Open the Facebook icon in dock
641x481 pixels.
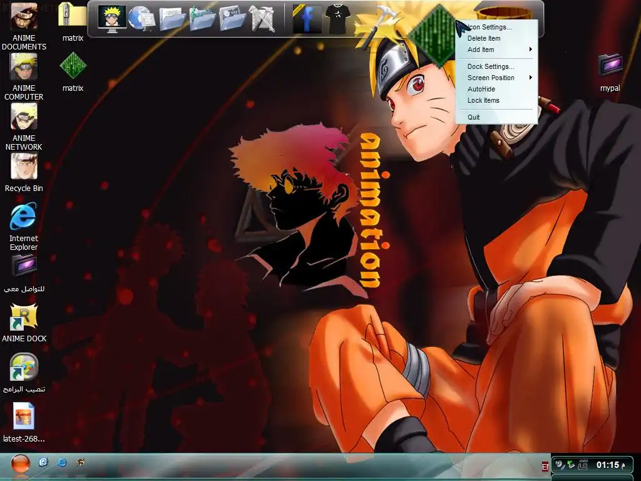306,18
